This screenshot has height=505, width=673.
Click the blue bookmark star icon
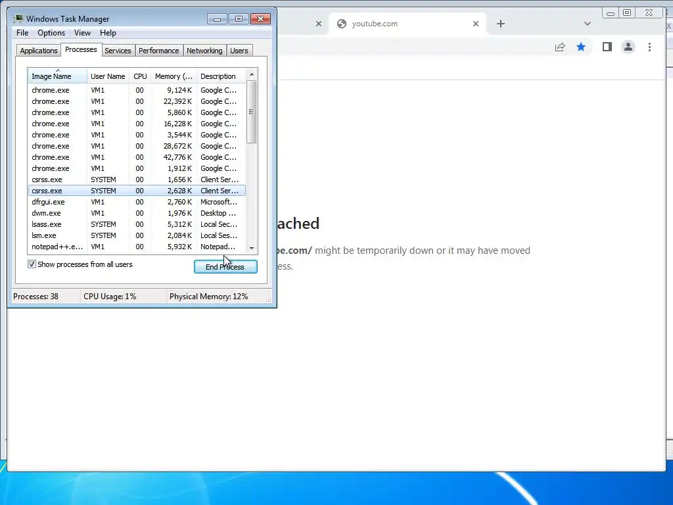[581, 47]
